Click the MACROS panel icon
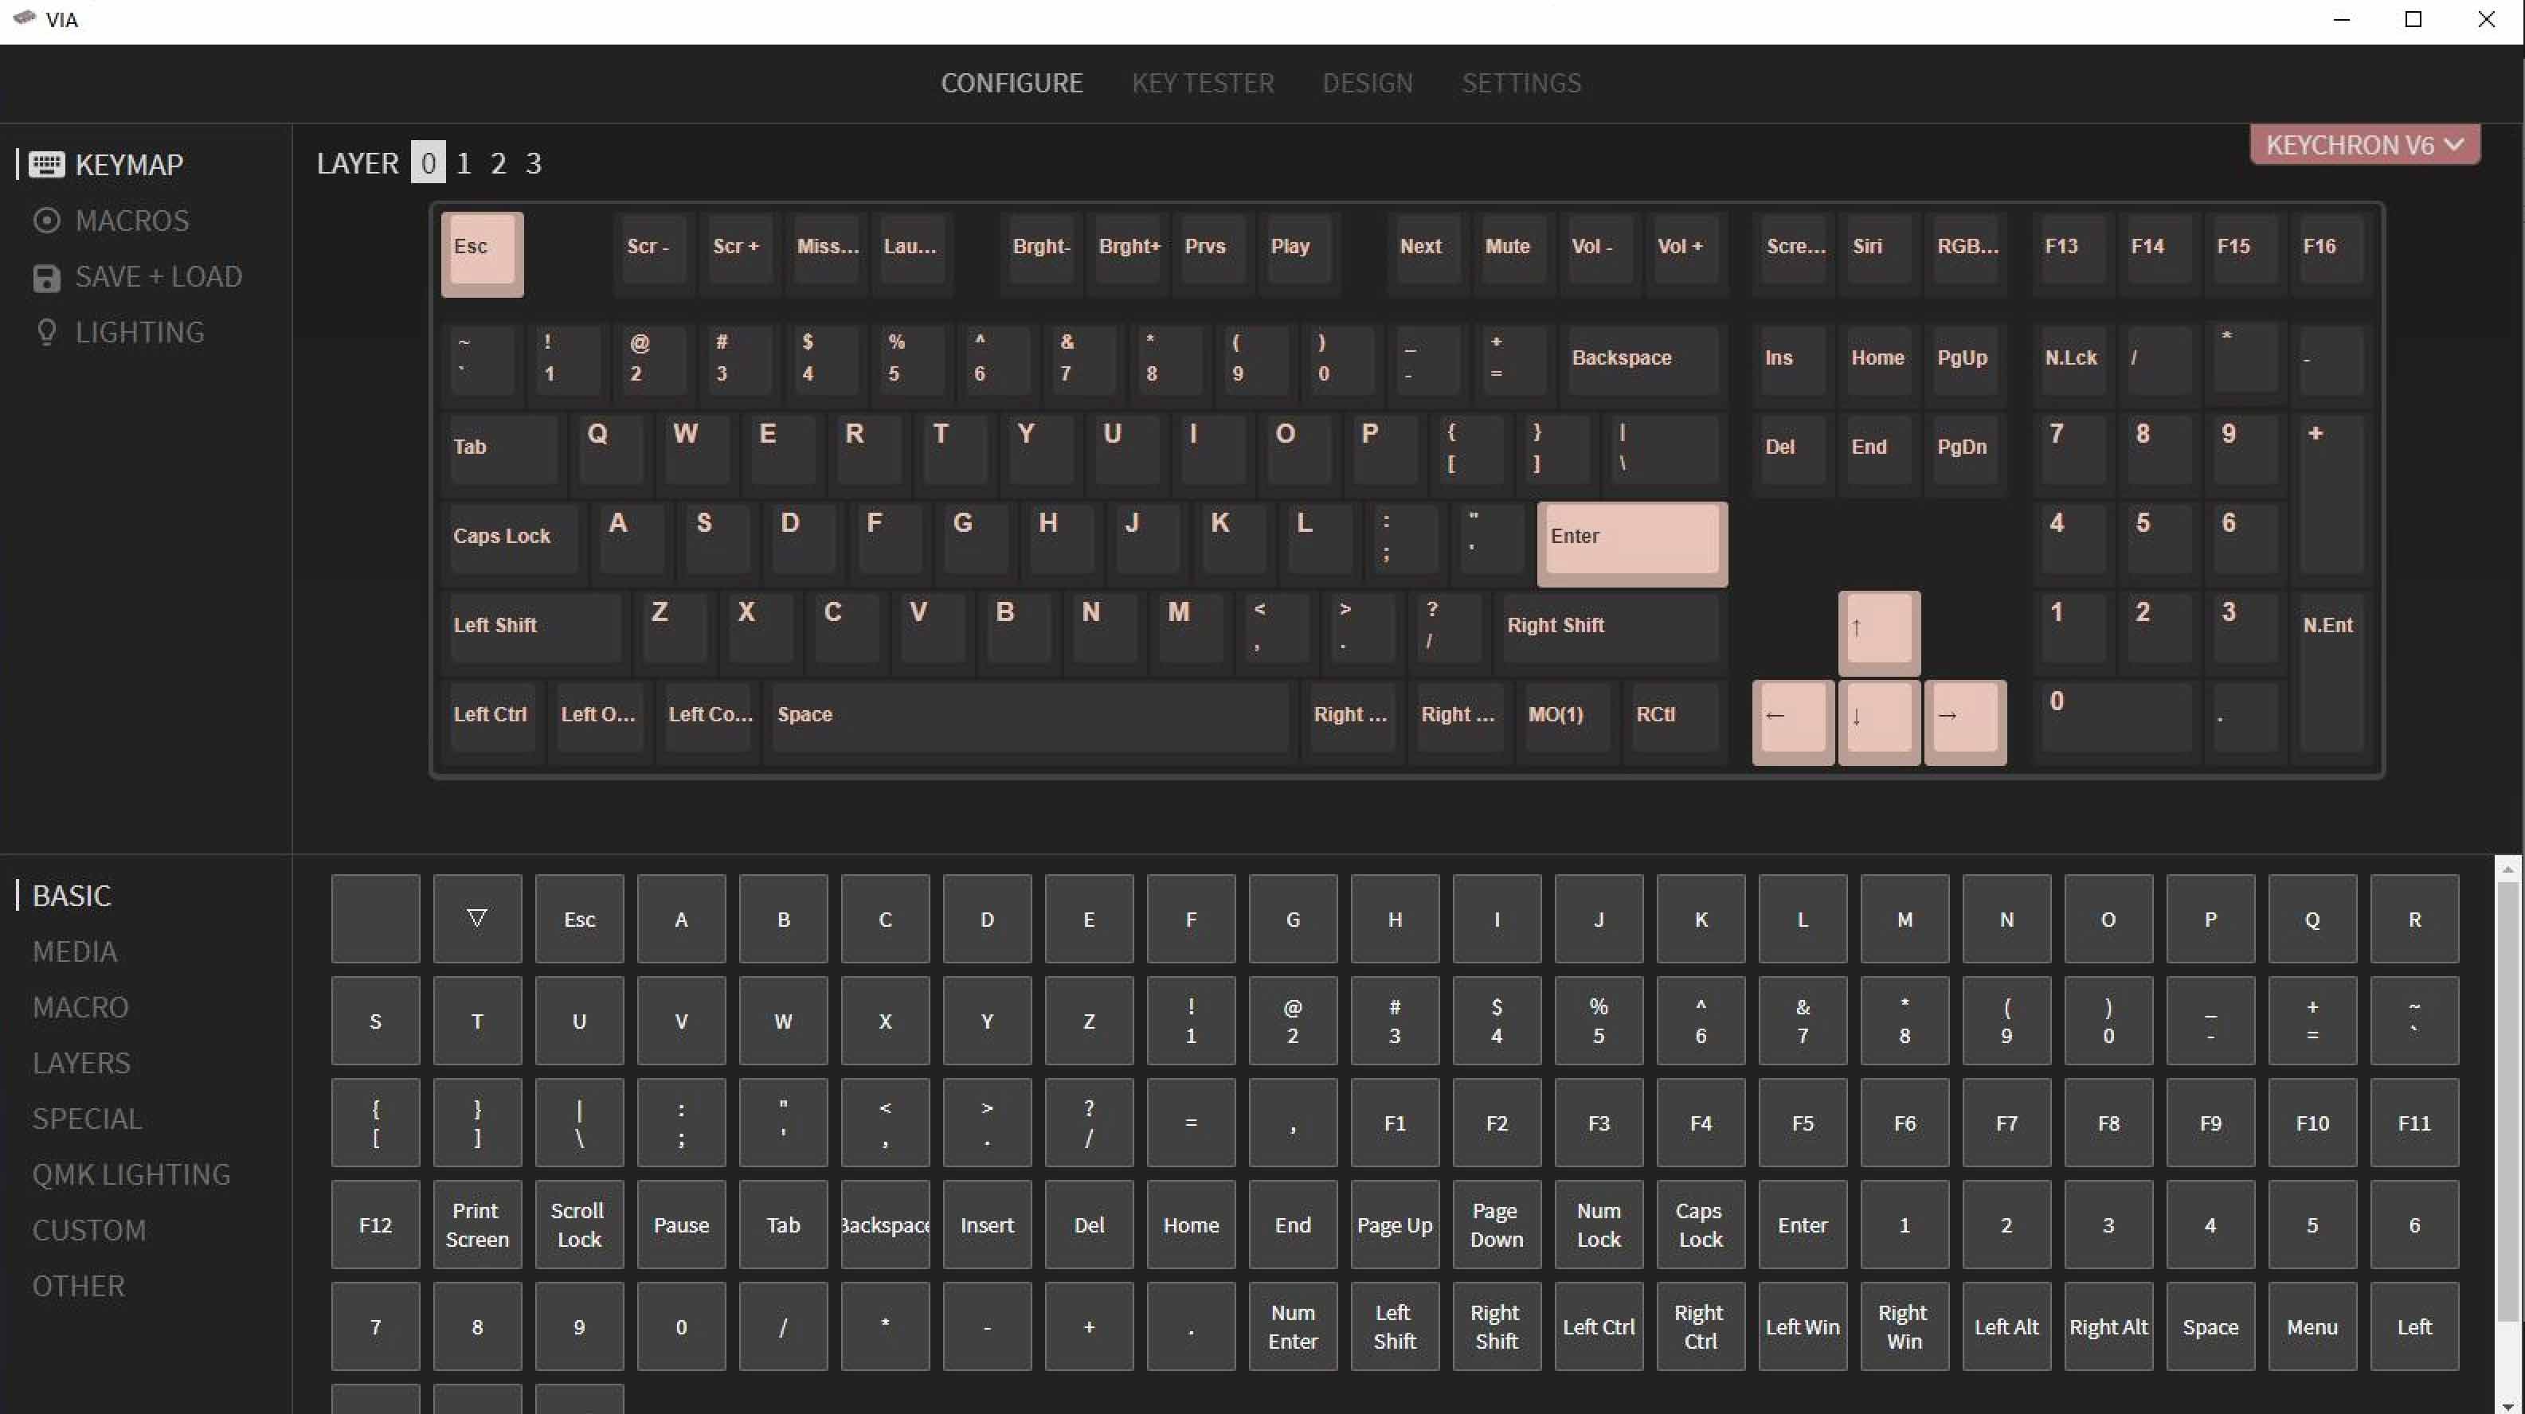The image size is (2525, 1414). 49,220
